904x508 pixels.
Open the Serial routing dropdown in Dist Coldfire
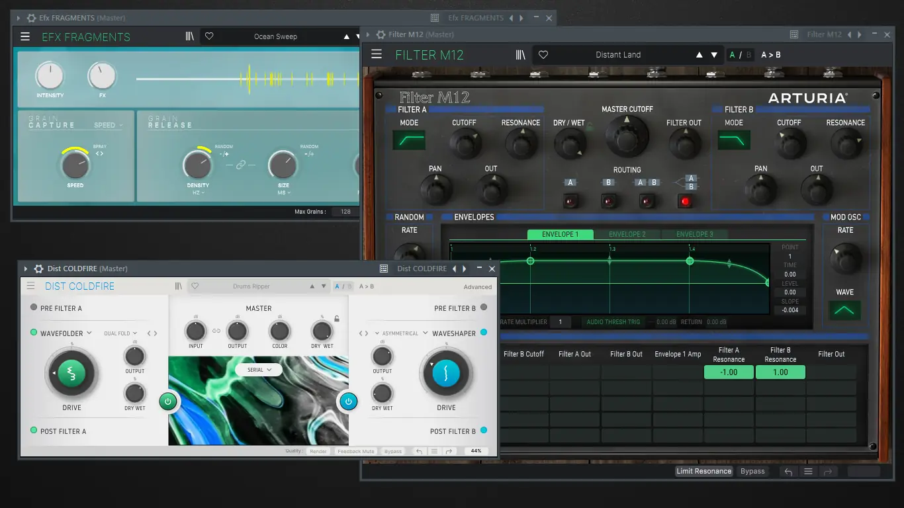click(259, 370)
